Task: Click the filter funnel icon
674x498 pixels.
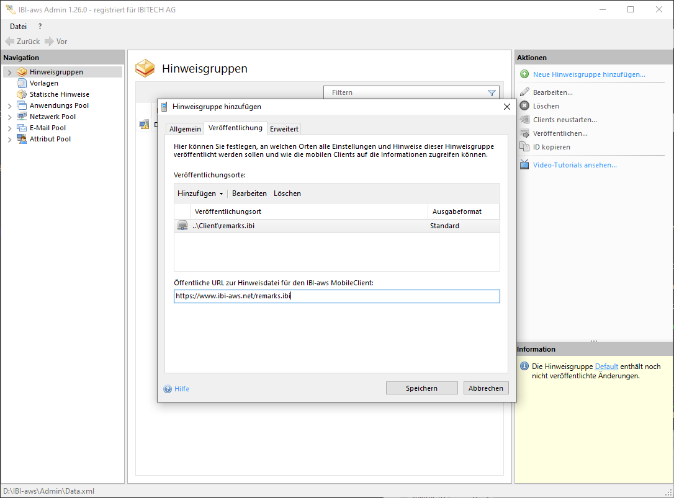Action: (492, 92)
